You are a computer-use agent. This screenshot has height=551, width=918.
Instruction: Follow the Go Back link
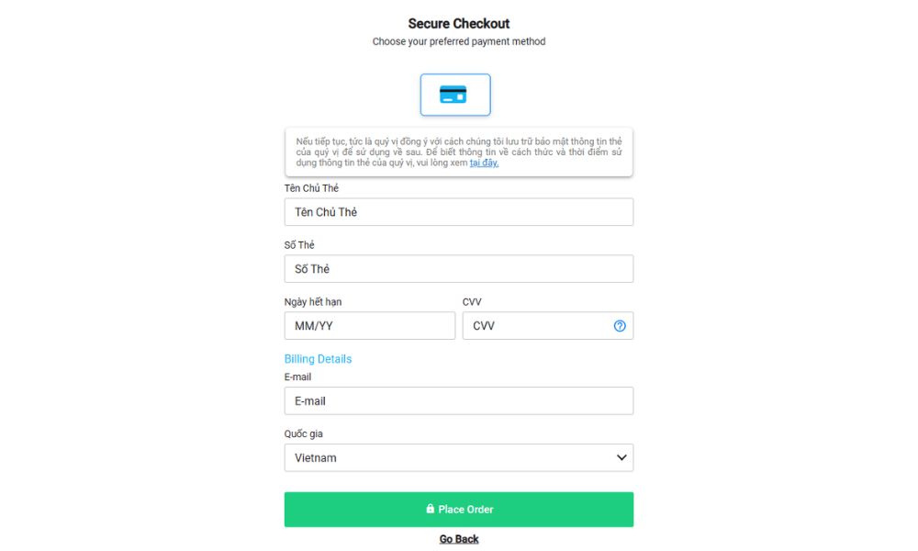[459, 539]
